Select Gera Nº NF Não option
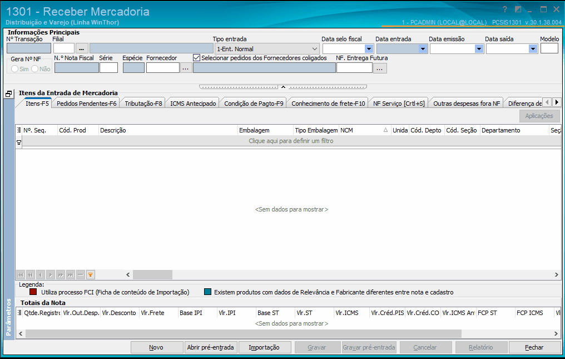The height and width of the screenshot is (359, 565). (34, 68)
